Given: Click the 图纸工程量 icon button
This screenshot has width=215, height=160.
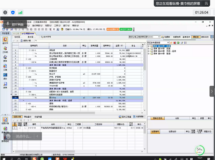Looking at the screenshot, I should (x=125, y=117).
